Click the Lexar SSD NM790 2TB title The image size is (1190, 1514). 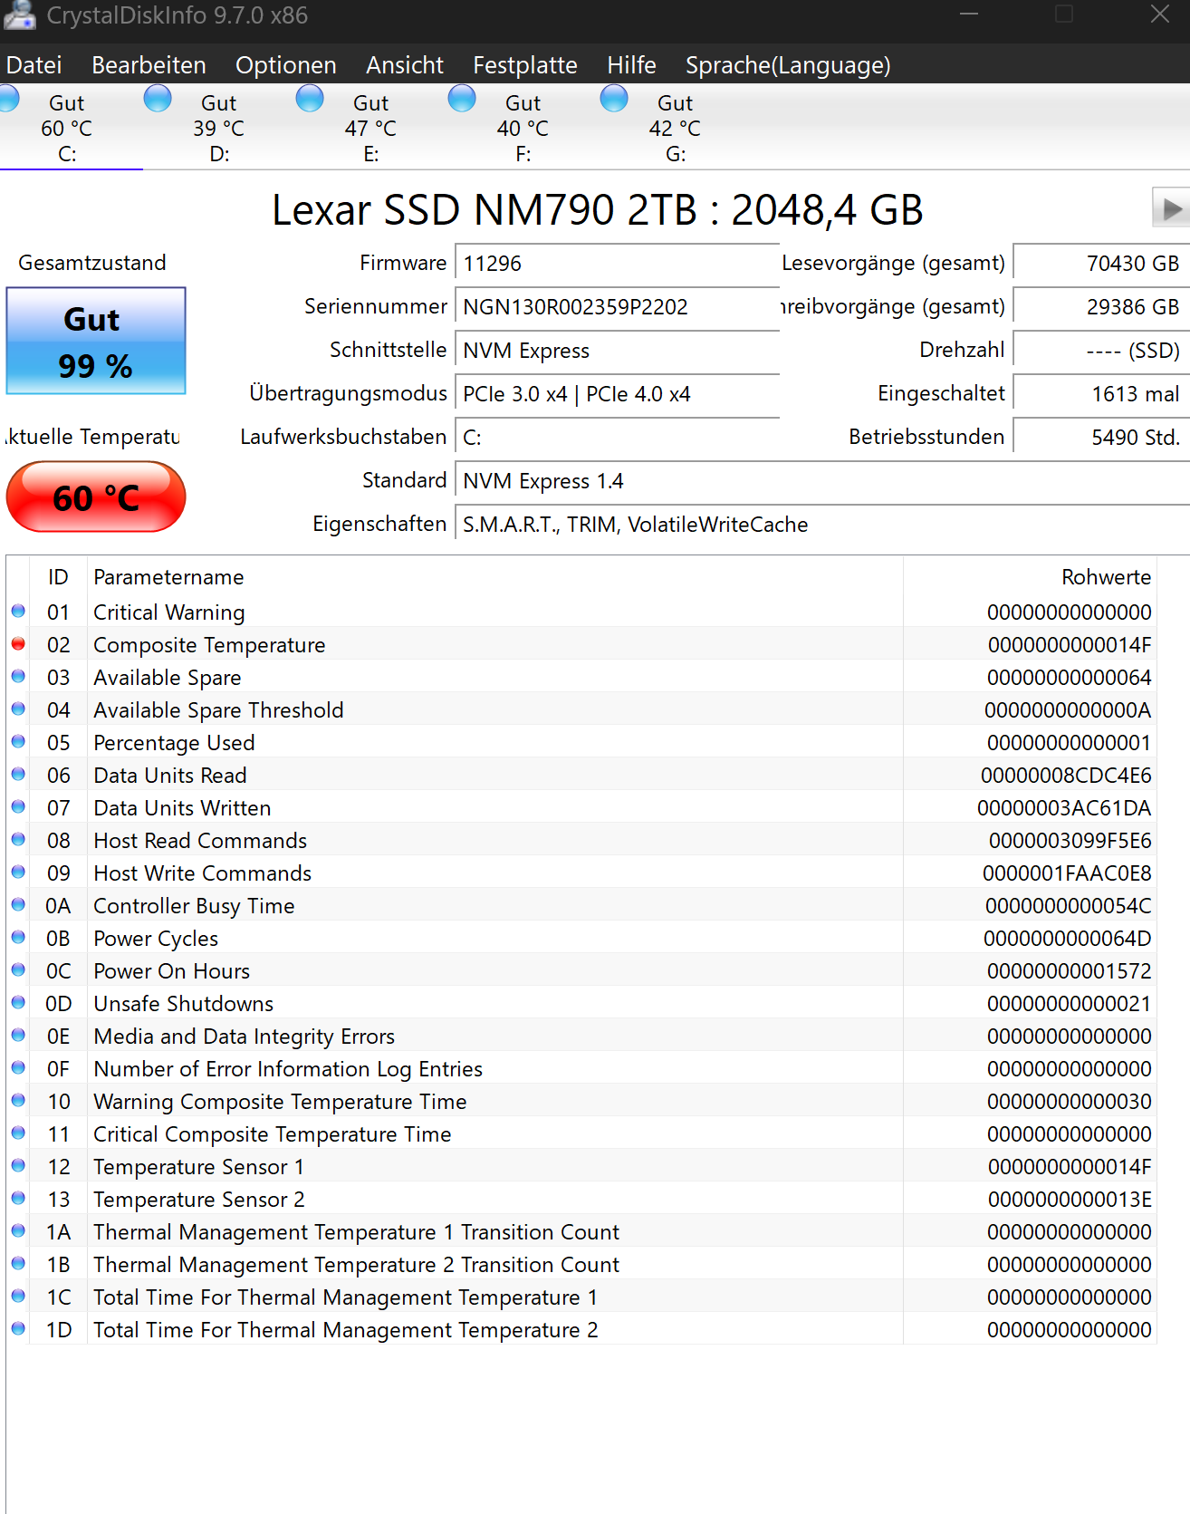[597, 210]
